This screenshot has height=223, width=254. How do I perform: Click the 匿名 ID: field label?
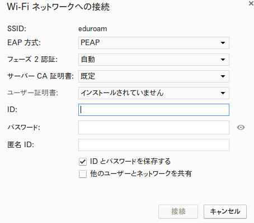click(x=21, y=144)
